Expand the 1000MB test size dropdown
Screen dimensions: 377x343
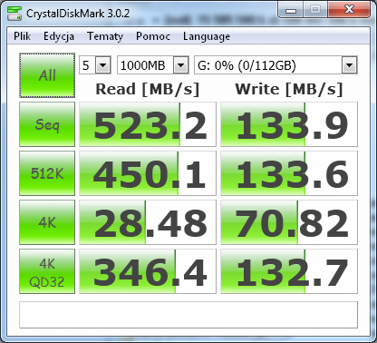point(181,65)
